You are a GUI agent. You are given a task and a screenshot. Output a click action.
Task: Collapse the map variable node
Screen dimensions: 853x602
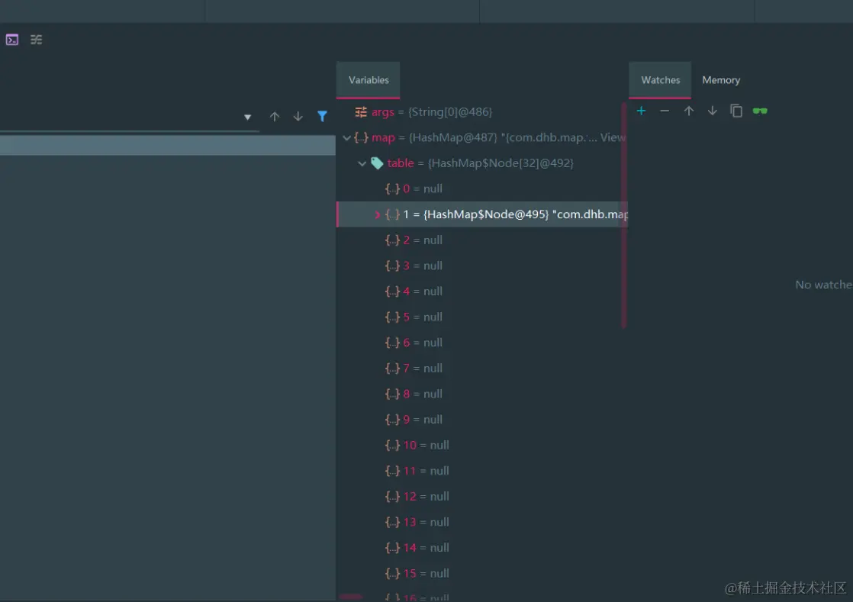346,138
